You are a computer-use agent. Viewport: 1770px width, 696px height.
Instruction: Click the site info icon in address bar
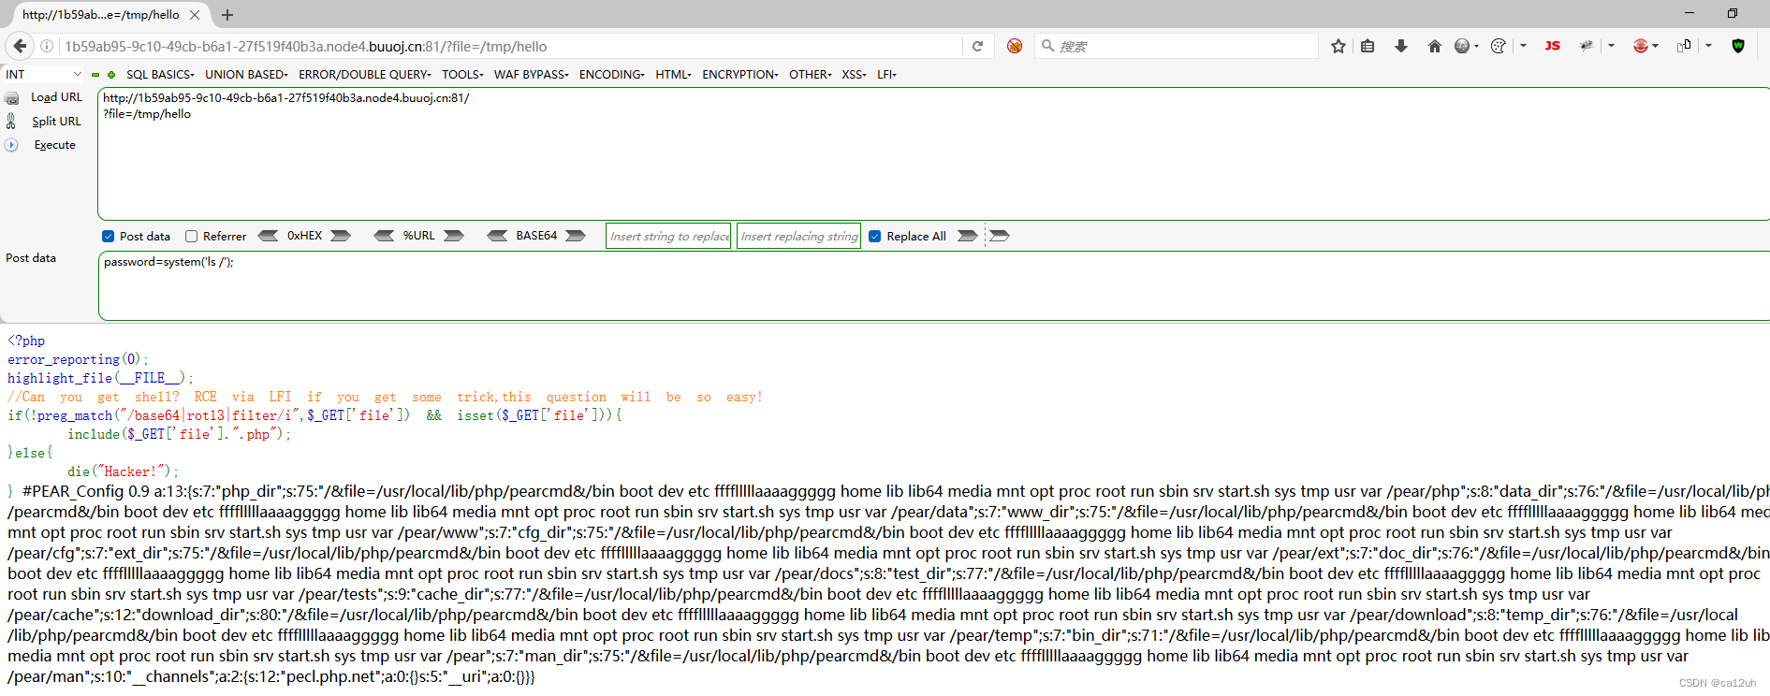click(47, 46)
